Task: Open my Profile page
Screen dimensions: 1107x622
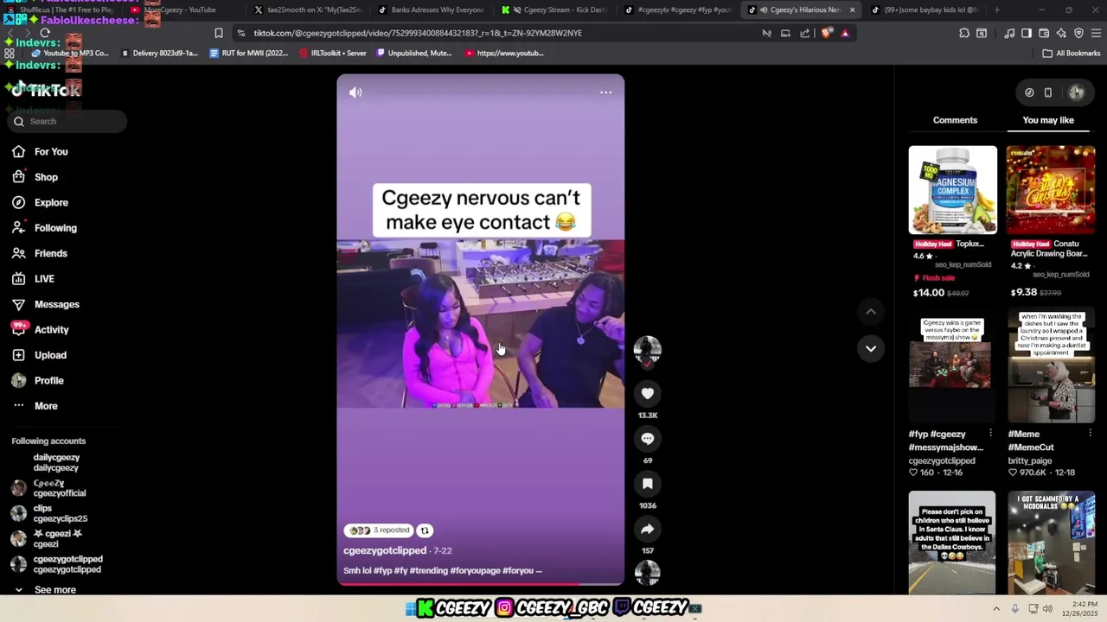Action: coord(37,380)
